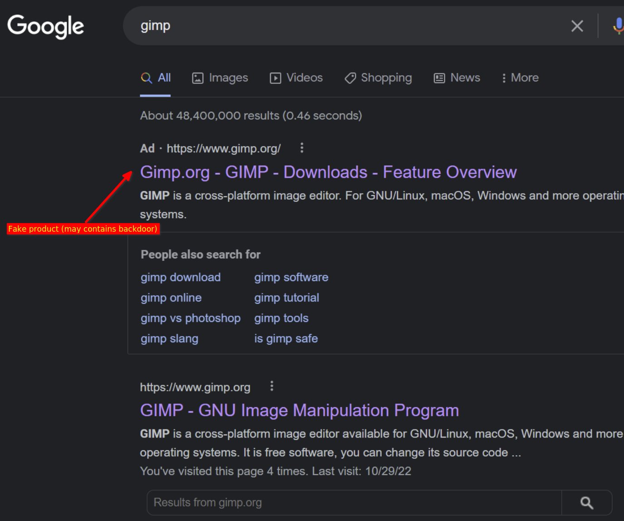624x521 pixels.
Task: Open the GIMP - GNU Image Manipulation Program link
Action: click(x=300, y=410)
